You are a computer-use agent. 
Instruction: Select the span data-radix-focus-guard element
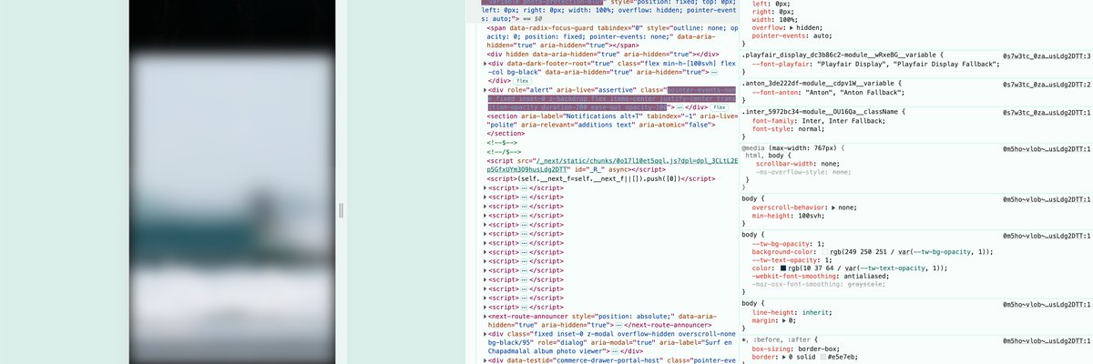pyautogui.click(x=612, y=35)
